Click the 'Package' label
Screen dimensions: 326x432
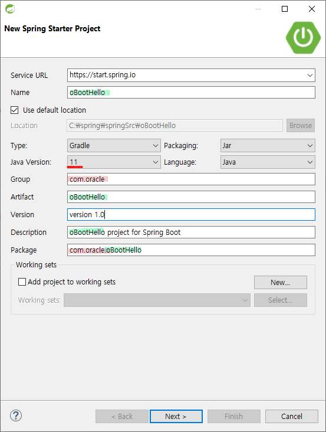point(24,250)
